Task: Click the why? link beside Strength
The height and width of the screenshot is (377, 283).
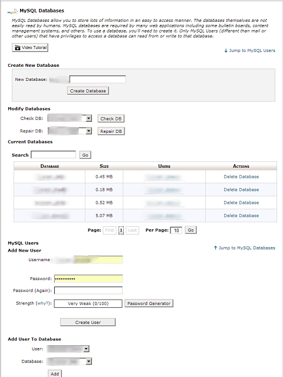Action: (x=43, y=303)
